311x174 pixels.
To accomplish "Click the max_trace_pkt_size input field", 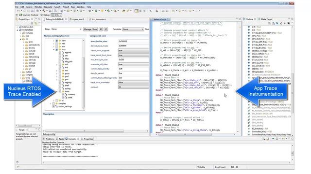I will (x=134, y=59).
